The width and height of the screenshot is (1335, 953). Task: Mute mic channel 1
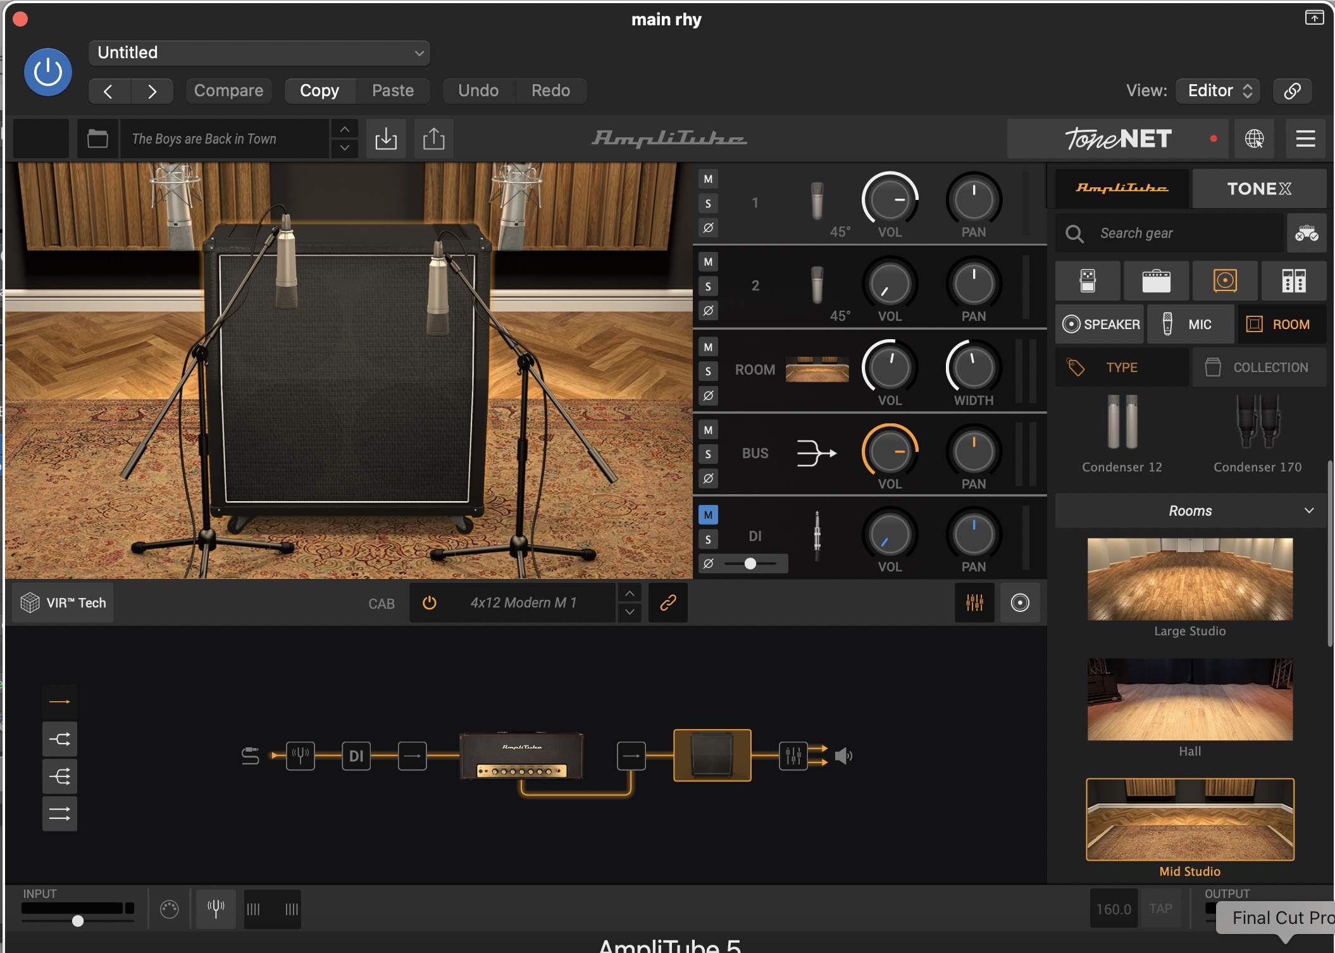tap(708, 179)
